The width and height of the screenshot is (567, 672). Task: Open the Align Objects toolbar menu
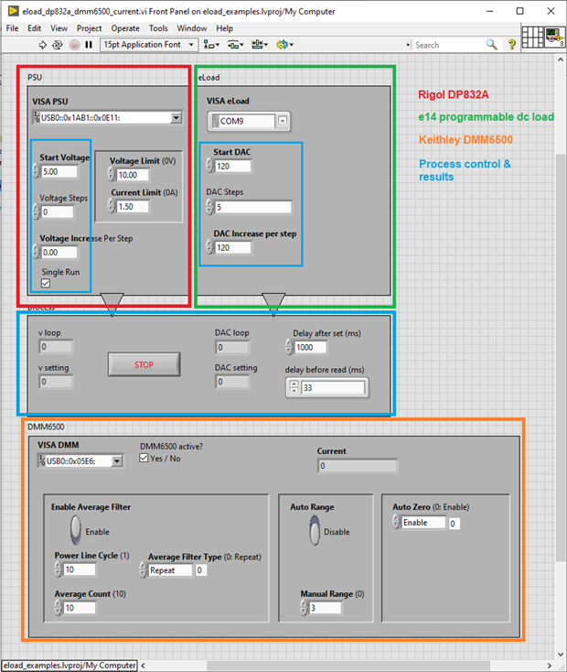pos(211,45)
